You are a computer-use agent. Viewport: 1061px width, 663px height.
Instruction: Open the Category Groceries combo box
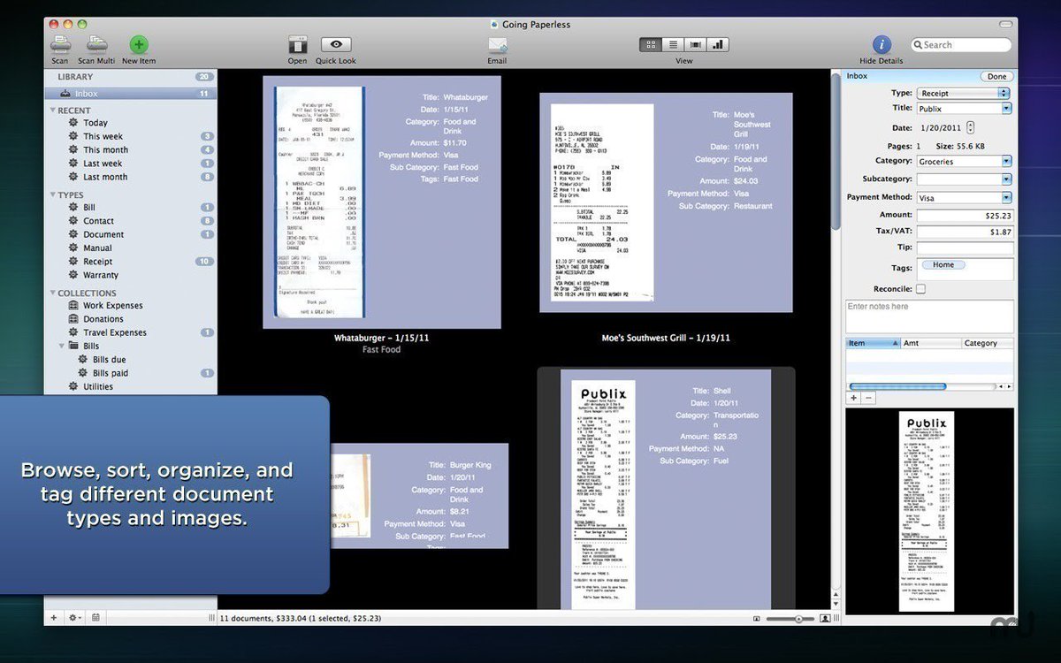pos(964,162)
